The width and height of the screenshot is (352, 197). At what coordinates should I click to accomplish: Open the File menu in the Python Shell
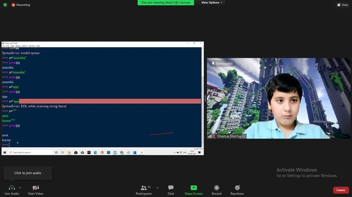[x=3, y=46]
